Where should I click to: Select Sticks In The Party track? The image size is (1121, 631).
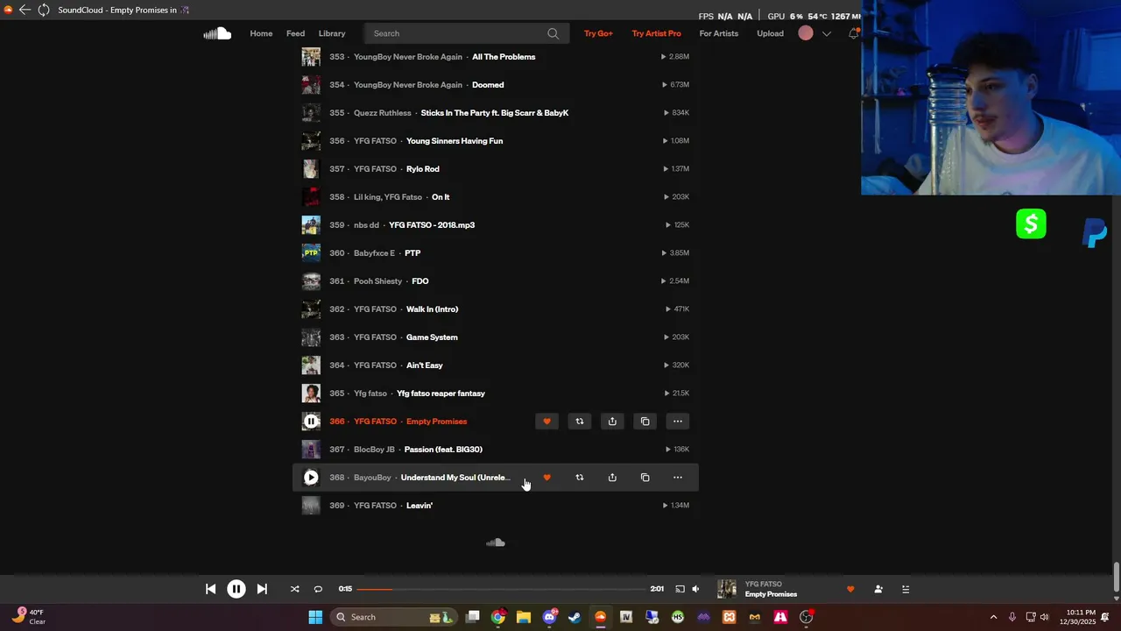click(495, 113)
